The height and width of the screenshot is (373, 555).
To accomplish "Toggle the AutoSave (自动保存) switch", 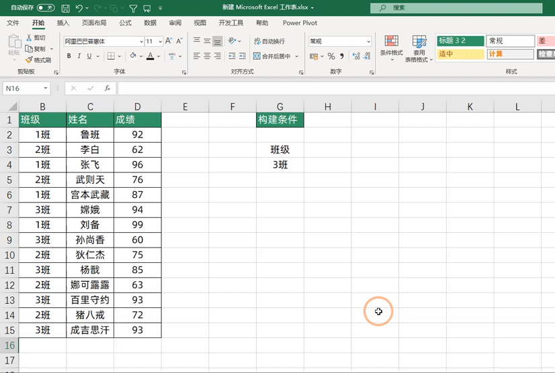I will pos(46,8).
